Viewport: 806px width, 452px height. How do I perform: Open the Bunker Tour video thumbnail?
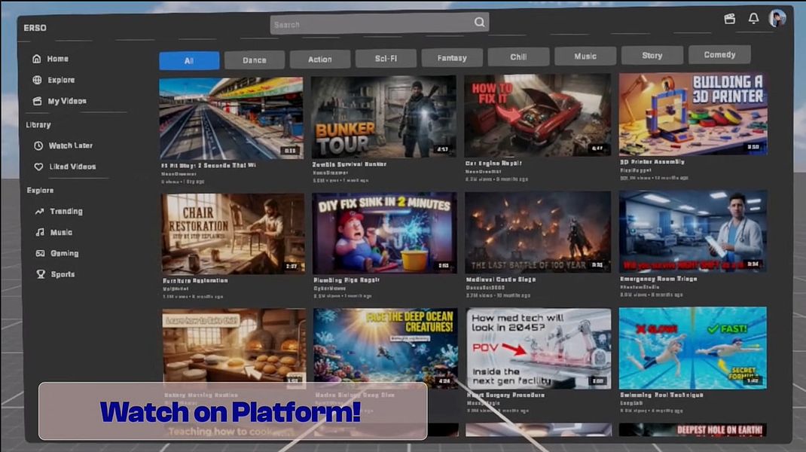pyautogui.click(x=383, y=117)
